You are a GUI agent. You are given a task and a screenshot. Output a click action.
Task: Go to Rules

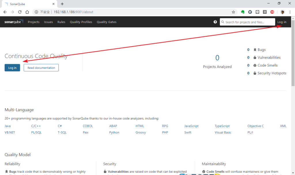pos(61,22)
